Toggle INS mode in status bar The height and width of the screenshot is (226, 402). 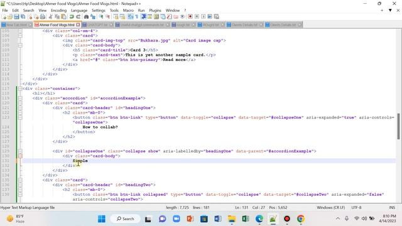tap(392, 208)
